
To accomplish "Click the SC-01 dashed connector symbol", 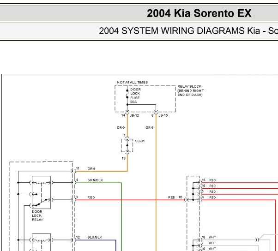I will [x=127, y=145].
